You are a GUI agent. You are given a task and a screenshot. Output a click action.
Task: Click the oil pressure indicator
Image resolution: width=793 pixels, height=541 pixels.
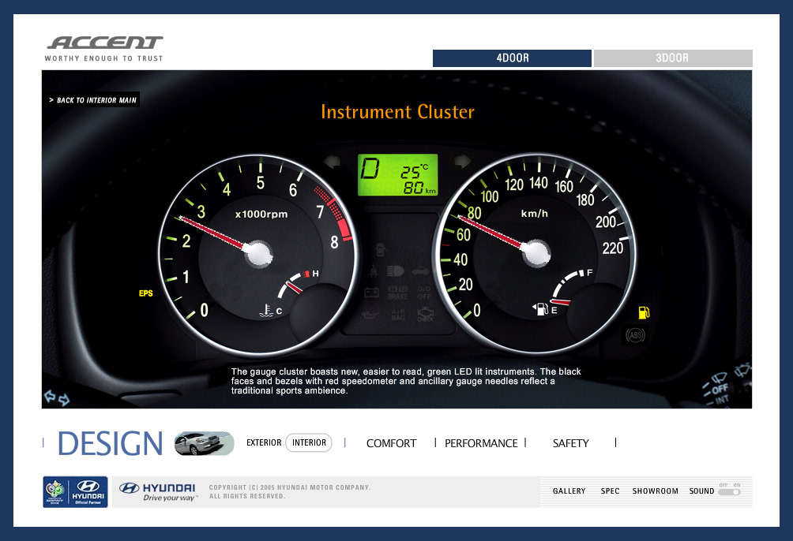point(370,315)
